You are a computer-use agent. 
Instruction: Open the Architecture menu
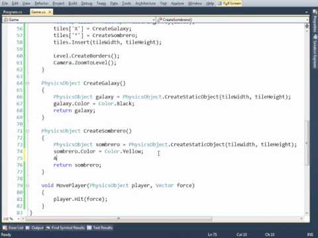[145, 3]
